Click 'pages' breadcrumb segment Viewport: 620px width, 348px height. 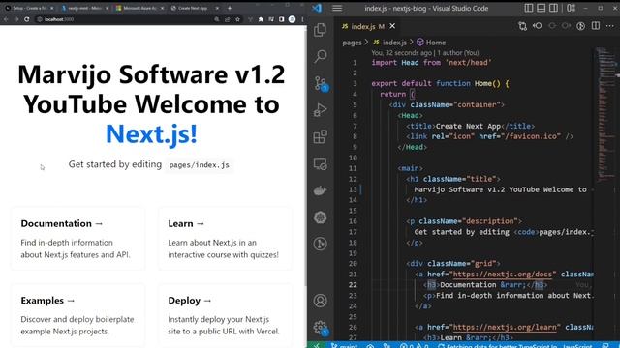click(x=352, y=43)
